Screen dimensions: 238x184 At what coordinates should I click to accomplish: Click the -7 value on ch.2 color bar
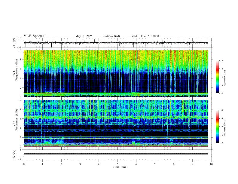[x=221, y=143]
